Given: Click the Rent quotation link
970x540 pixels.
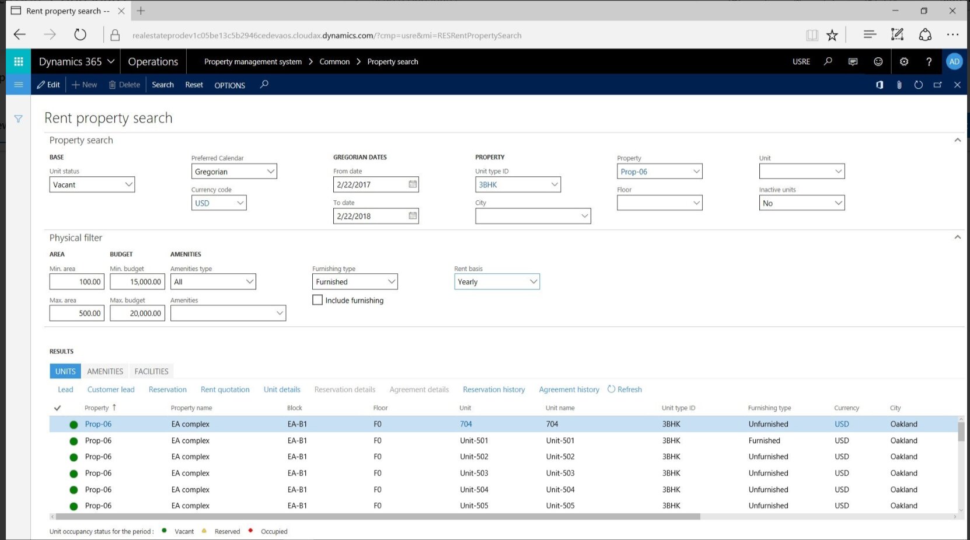Looking at the screenshot, I should coord(225,389).
